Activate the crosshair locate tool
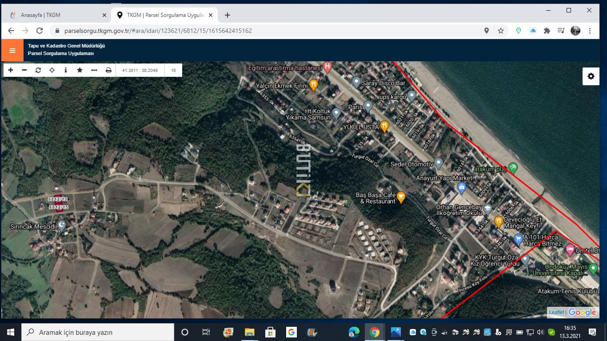This screenshot has height=341, width=607. [x=52, y=70]
